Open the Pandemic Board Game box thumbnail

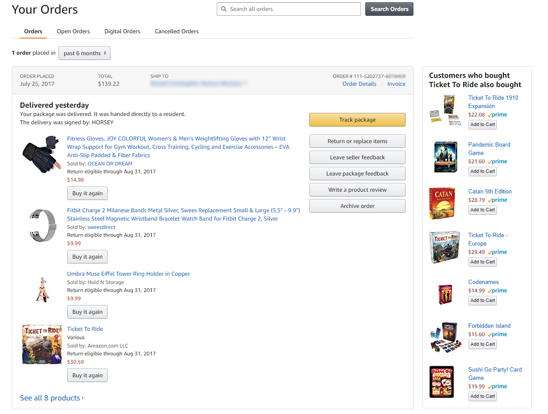pos(446,157)
